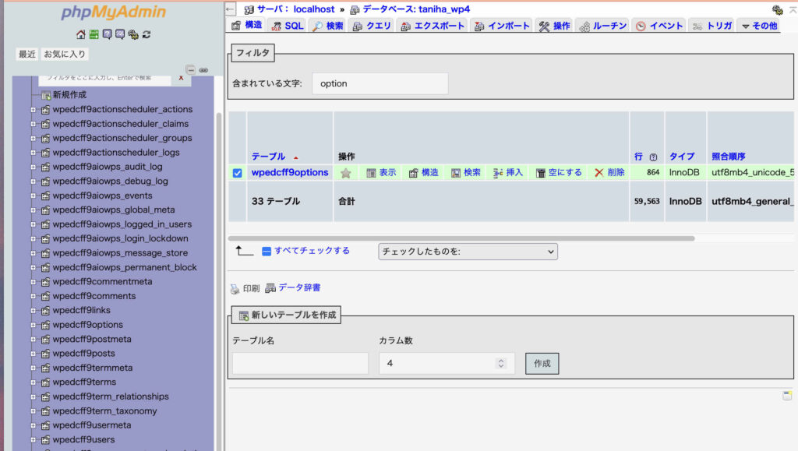798x451 pixels.
Task: Expand wpedcff9term_taxonomy tree node
Action: [x=33, y=410]
